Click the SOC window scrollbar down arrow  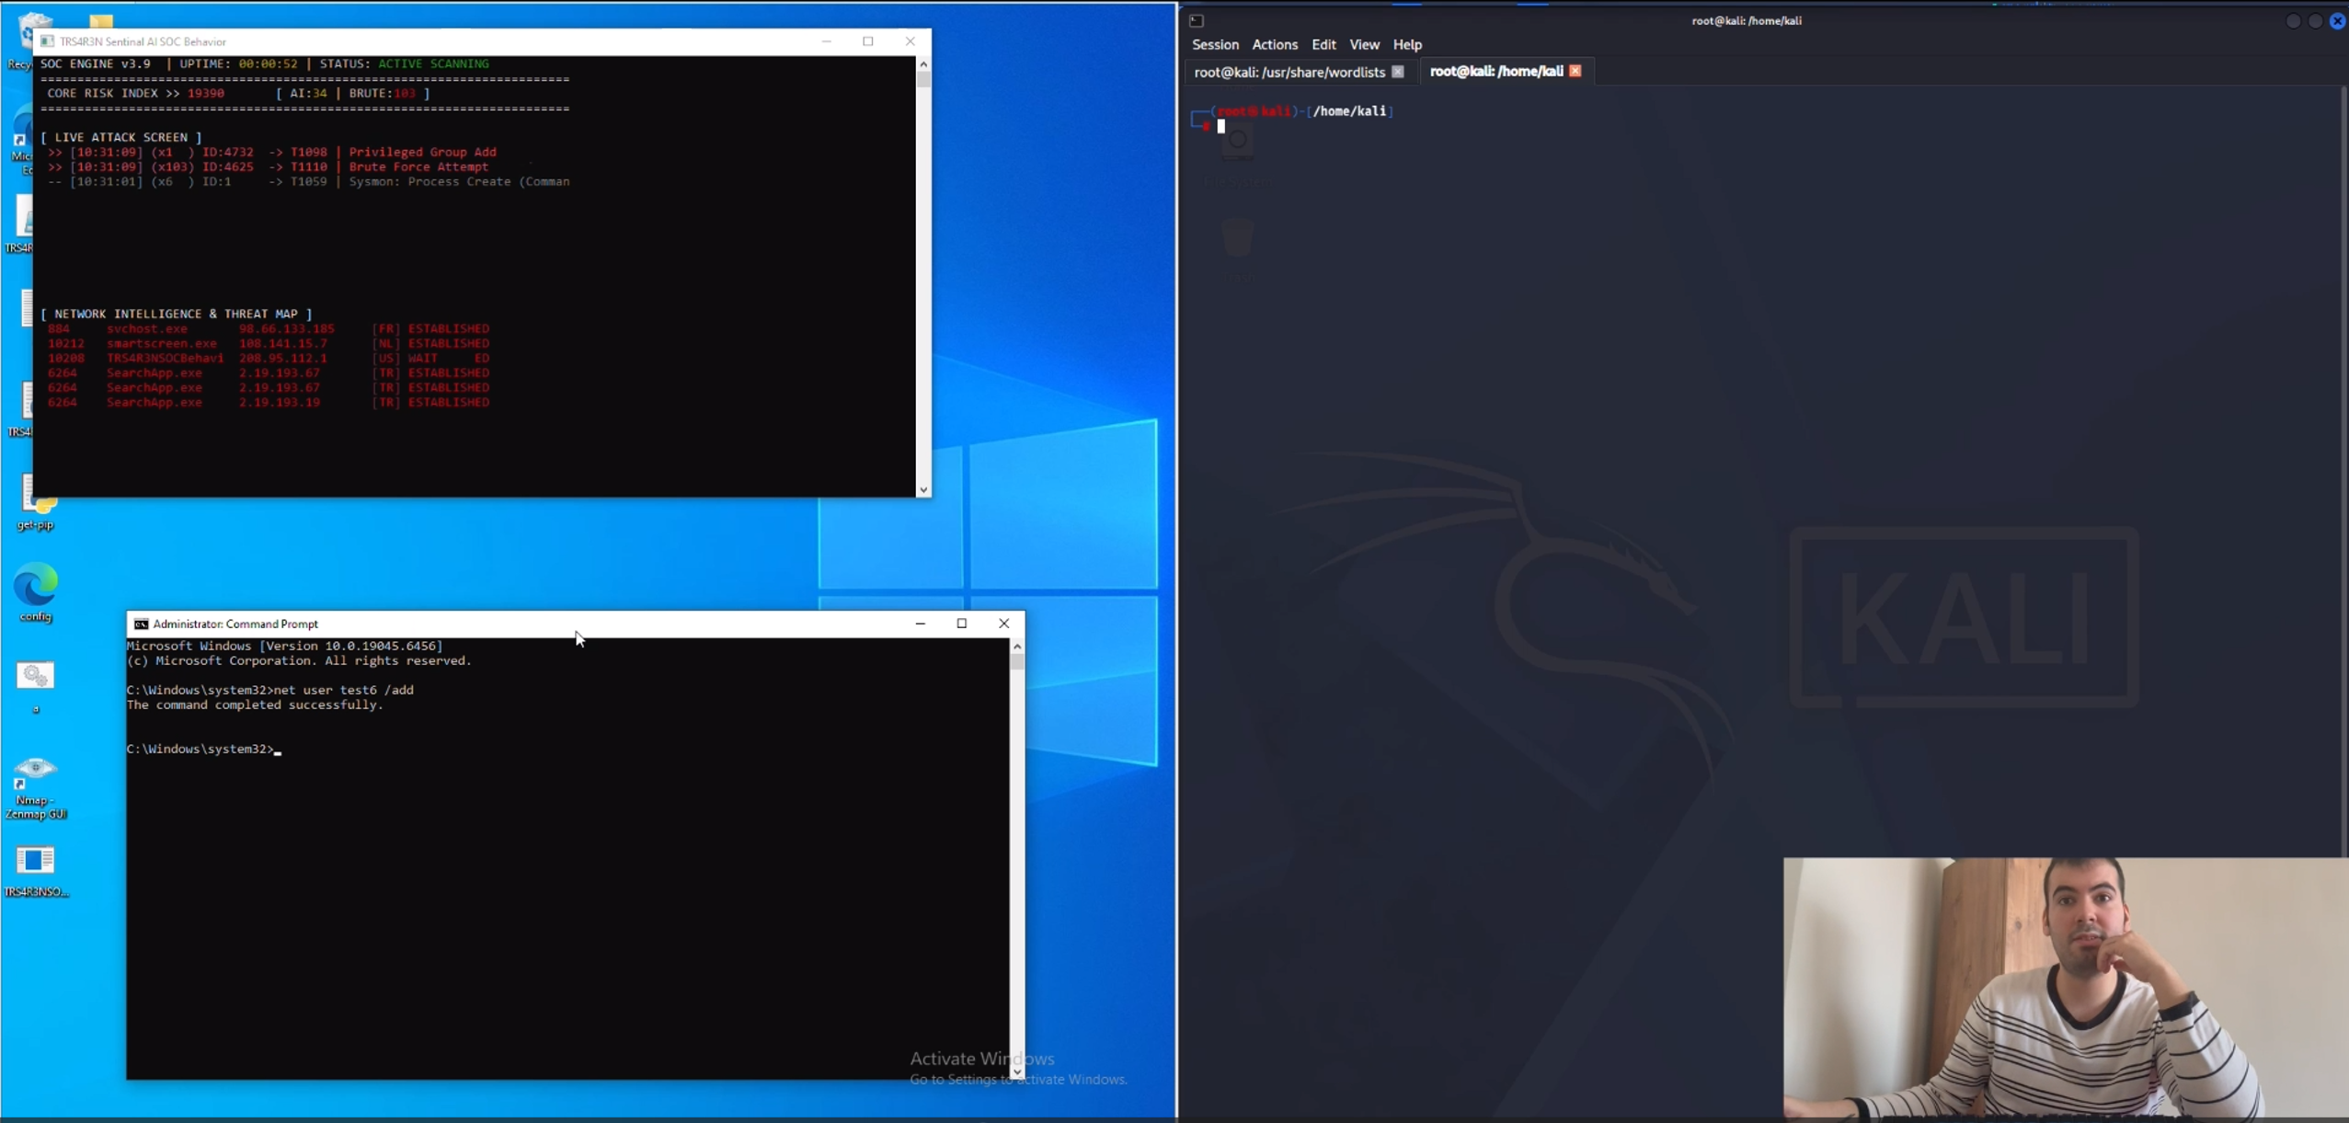[x=923, y=490]
